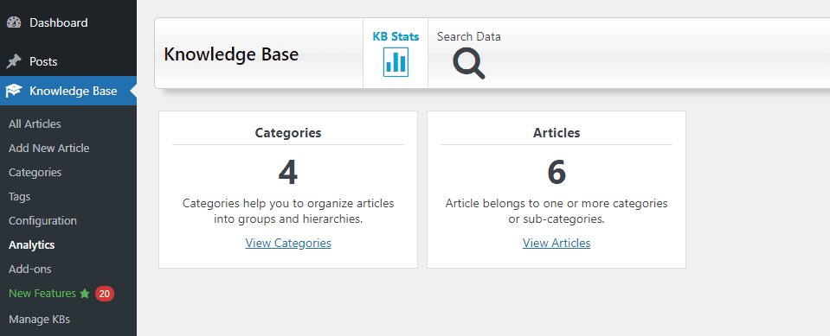Select Knowledge Base in the sidebar
This screenshot has width=830, height=336.
tap(68, 91)
